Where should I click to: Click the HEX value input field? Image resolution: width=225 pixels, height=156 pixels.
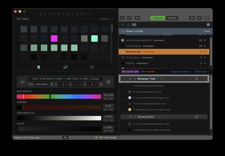42,85
